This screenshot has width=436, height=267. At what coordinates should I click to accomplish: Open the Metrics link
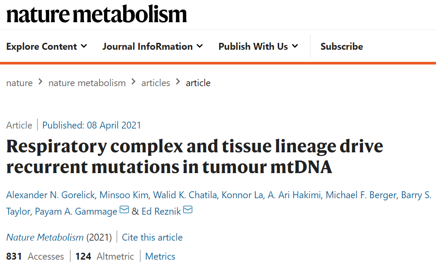coord(160,257)
